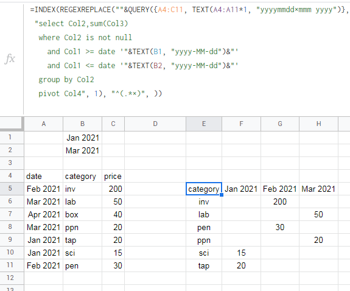Viewport: 350px width, 291px height.
Task: Click cell B2 with Mar 2021
Action: click(x=82, y=150)
